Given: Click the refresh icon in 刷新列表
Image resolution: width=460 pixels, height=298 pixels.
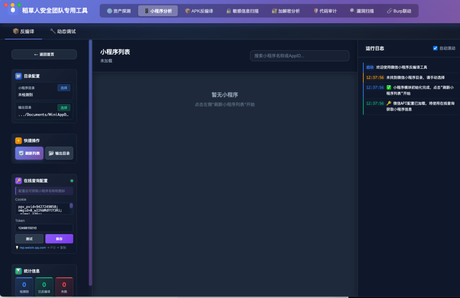Looking at the screenshot, I should point(21,153).
